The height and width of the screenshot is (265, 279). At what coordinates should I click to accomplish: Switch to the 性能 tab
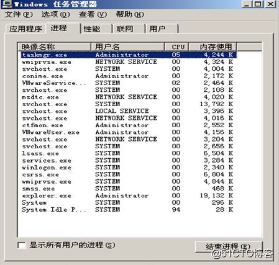coord(96,29)
